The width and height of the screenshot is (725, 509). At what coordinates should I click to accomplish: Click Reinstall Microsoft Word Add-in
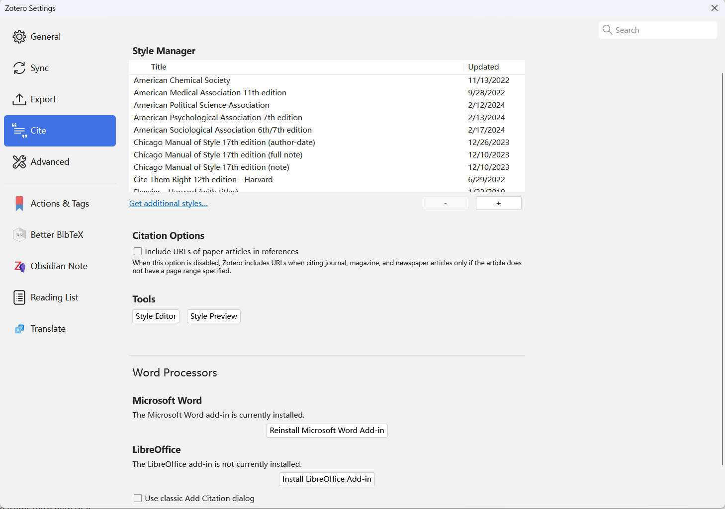327,431
